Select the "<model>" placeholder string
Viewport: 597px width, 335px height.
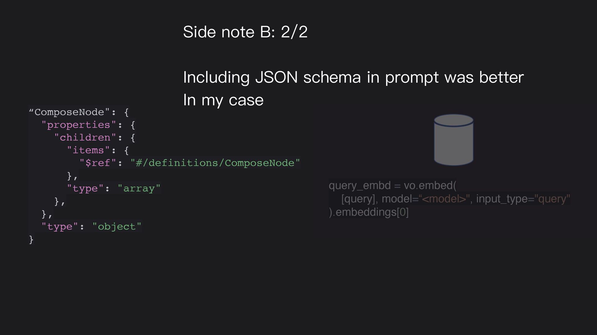coord(444,199)
